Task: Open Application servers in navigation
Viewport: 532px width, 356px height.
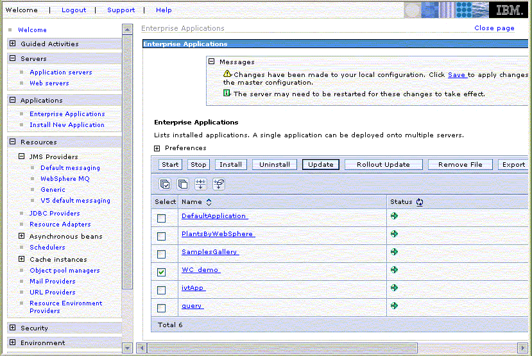Action: [61, 72]
